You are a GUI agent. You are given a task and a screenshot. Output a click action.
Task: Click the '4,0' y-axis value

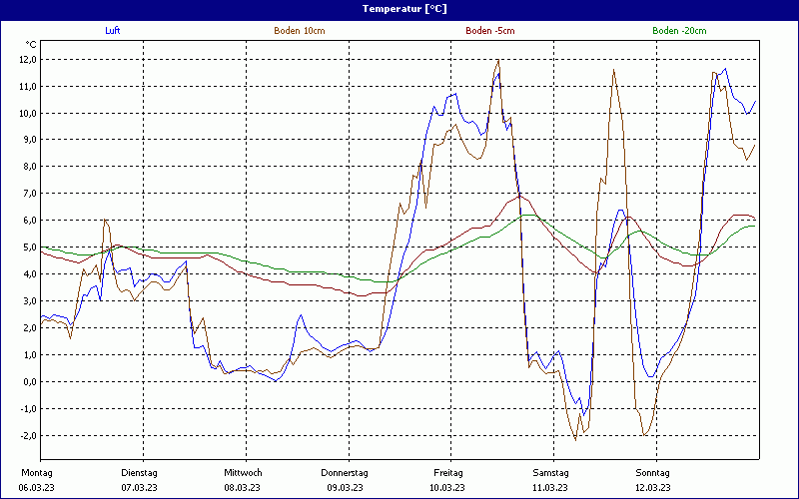[x=30, y=274]
